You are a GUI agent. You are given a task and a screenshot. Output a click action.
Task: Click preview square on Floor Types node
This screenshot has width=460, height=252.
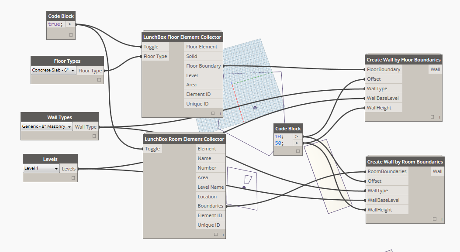99,80
